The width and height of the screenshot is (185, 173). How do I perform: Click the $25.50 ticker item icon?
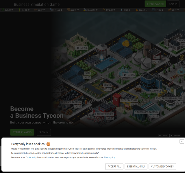[x=69, y=10]
